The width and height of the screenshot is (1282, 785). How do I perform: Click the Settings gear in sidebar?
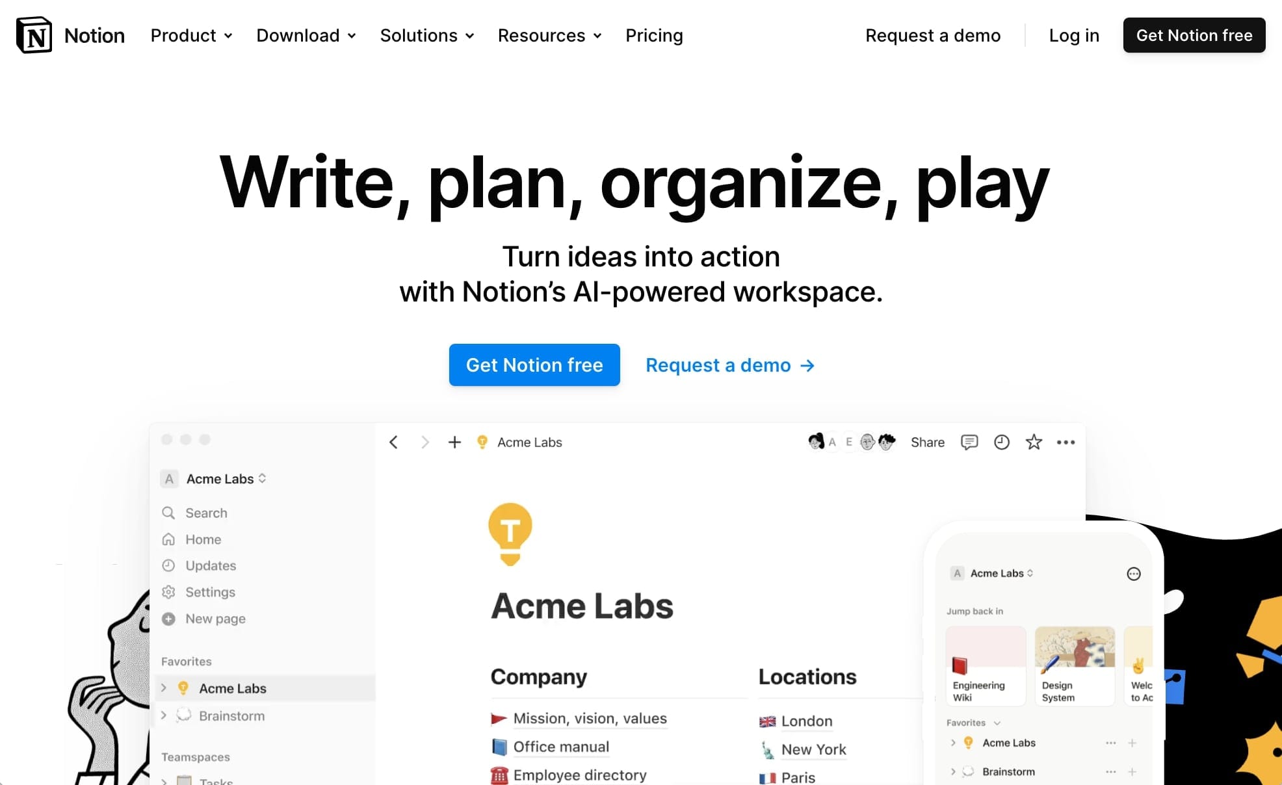[168, 592]
